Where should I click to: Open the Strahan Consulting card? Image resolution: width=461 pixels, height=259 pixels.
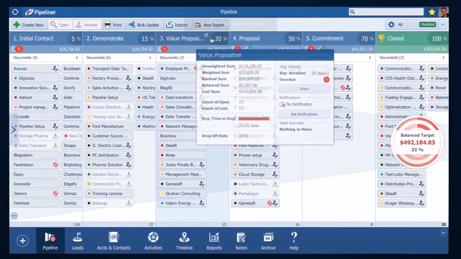pyautogui.click(x=182, y=194)
